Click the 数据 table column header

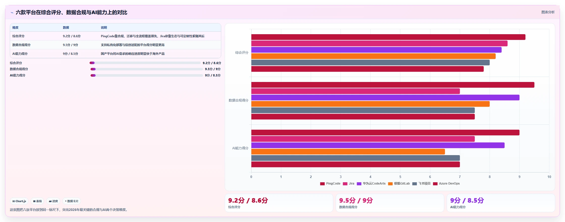point(66,28)
